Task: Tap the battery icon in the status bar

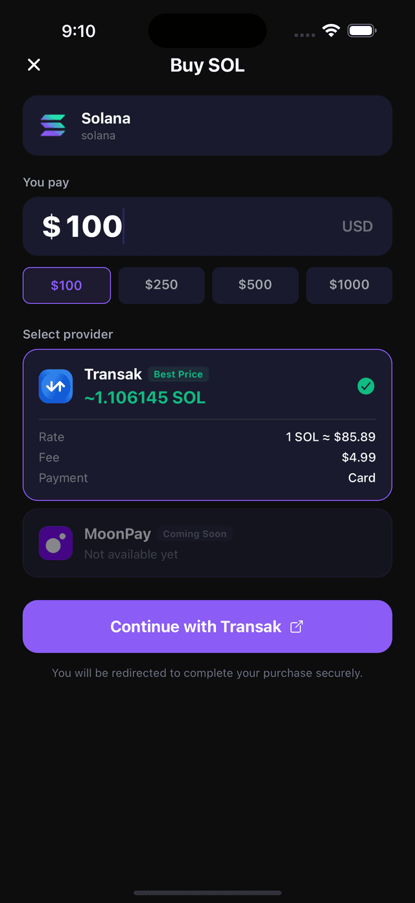Action: [361, 30]
